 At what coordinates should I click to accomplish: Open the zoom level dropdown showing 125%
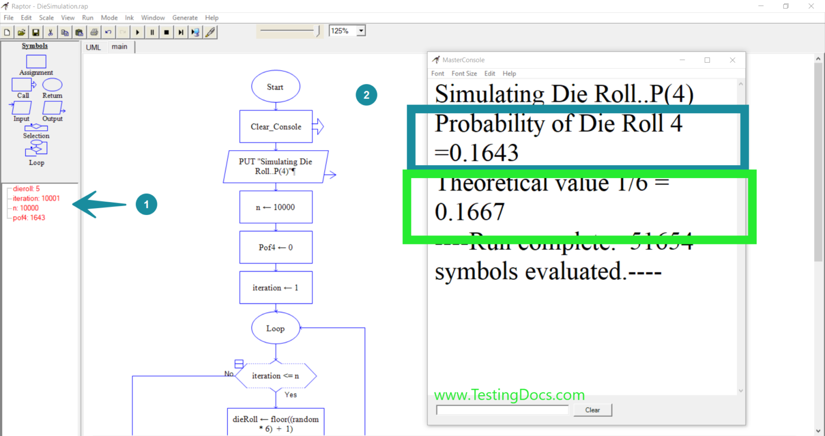click(x=361, y=31)
